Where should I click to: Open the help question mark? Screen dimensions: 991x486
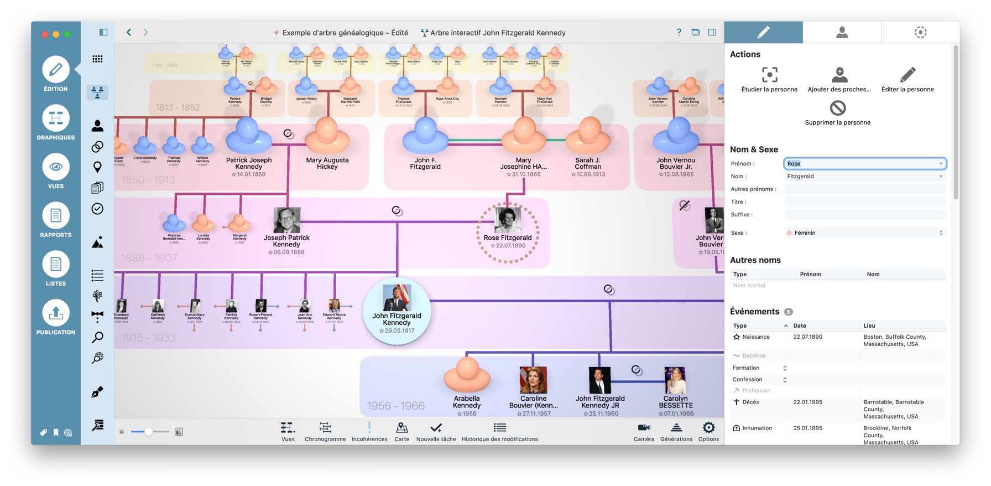(x=679, y=32)
